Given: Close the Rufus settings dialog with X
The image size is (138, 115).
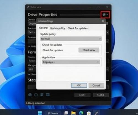Looking at the screenshot, I should coord(103,21).
